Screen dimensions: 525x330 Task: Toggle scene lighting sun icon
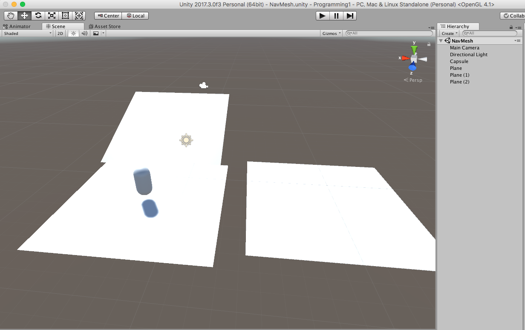pos(73,33)
